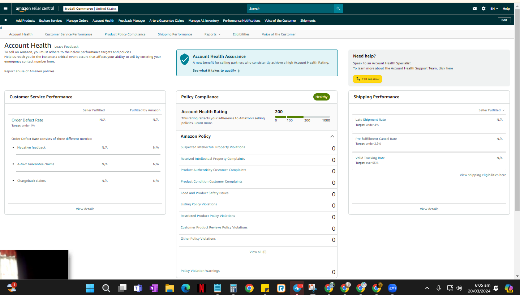
Task: Select the Account Health tab
Action: (x=21, y=34)
